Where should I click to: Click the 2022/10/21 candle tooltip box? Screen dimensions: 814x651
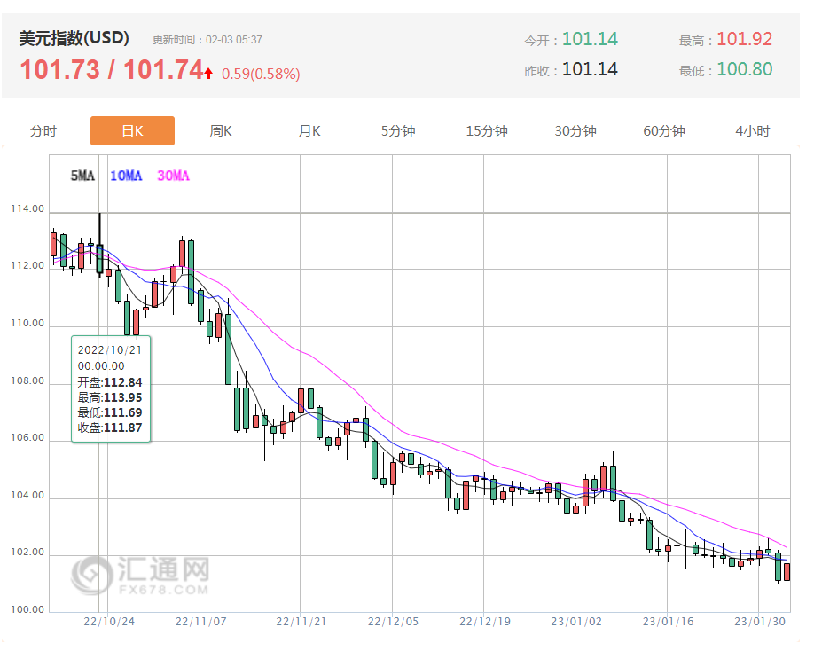[x=111, y=388]
